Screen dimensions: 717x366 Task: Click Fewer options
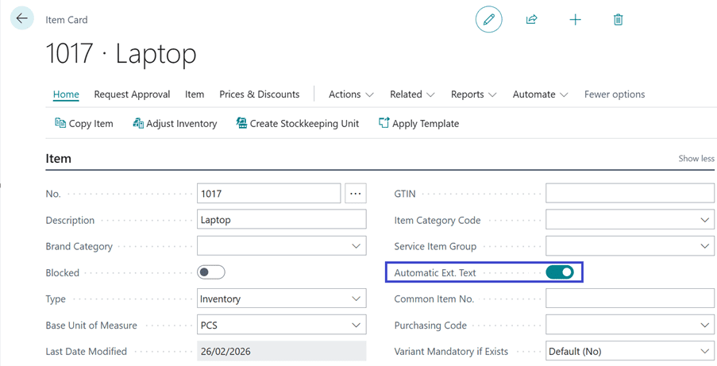click(614, 94)
